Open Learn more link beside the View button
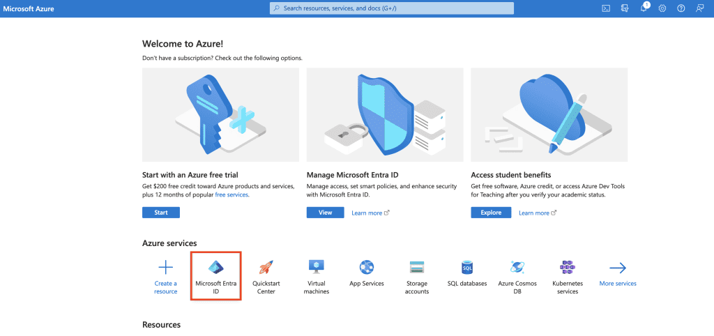This screenshot has width=714, height=336. pos(371,213)
